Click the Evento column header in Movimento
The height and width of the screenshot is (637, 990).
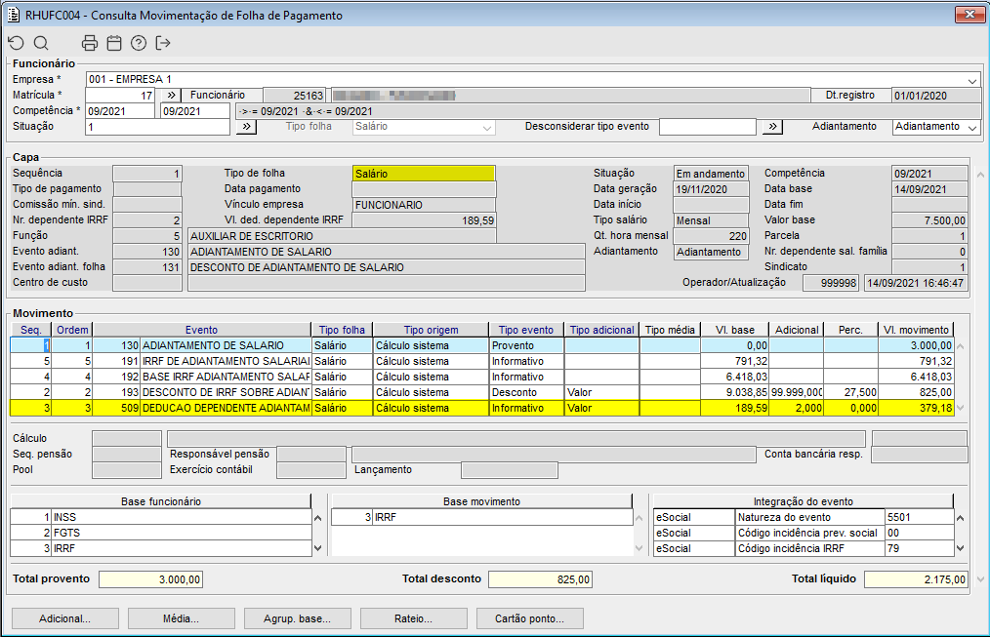click(201, 330)
